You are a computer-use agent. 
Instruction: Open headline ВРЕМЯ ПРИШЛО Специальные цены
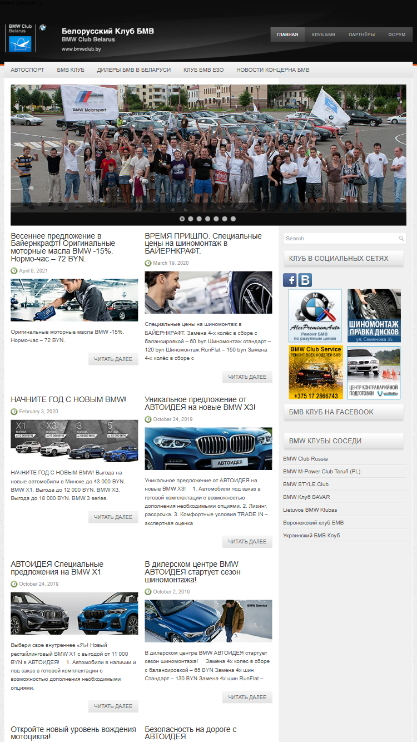tap(203, 244)
